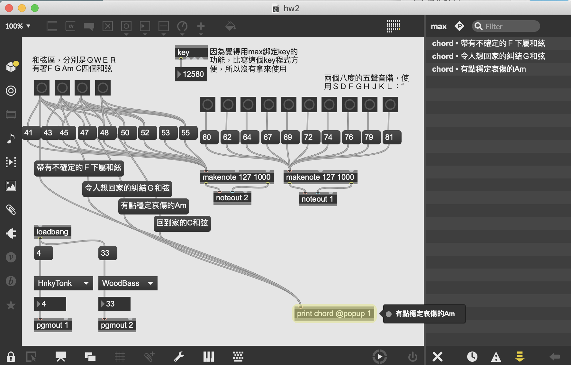Click the number box showing 12580

[192, 74]
